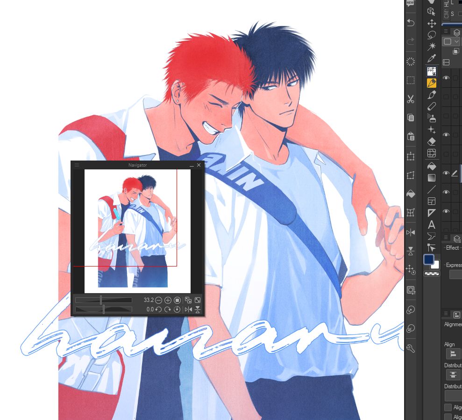Select the Eraser tool

click(432, 141)
